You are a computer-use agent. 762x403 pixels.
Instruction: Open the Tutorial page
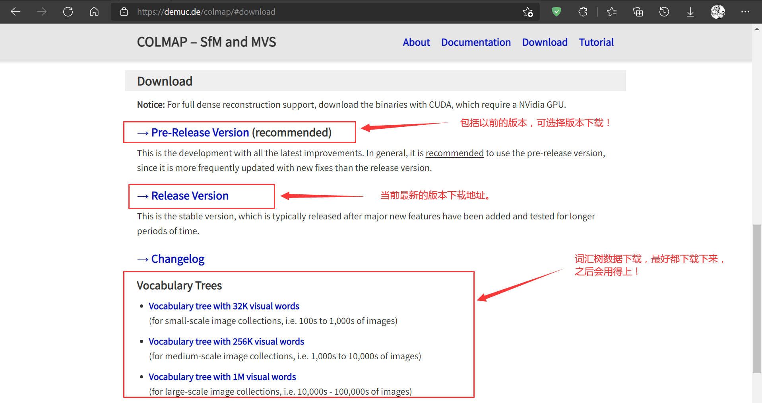click(x=596, y=42)
